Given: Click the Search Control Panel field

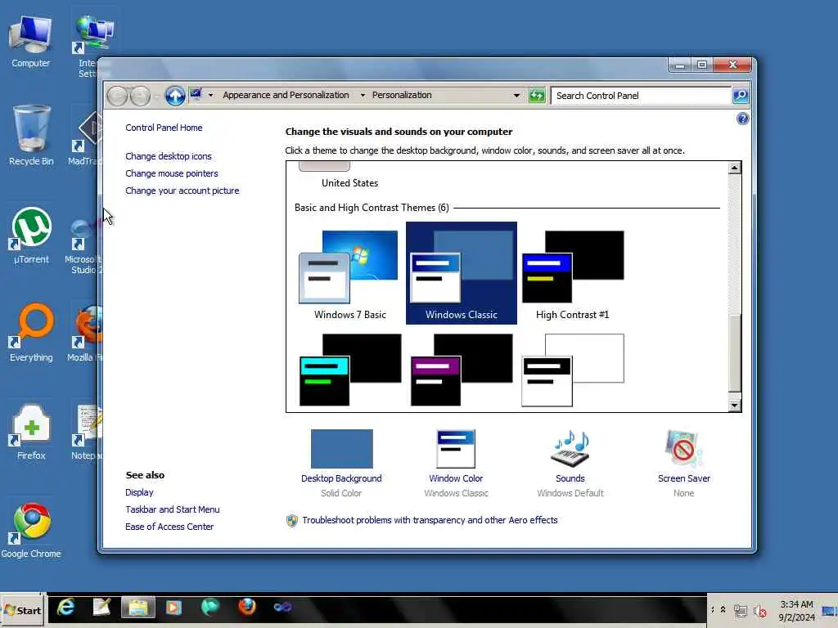Looking at the screenshot, I should pos(641,96).
